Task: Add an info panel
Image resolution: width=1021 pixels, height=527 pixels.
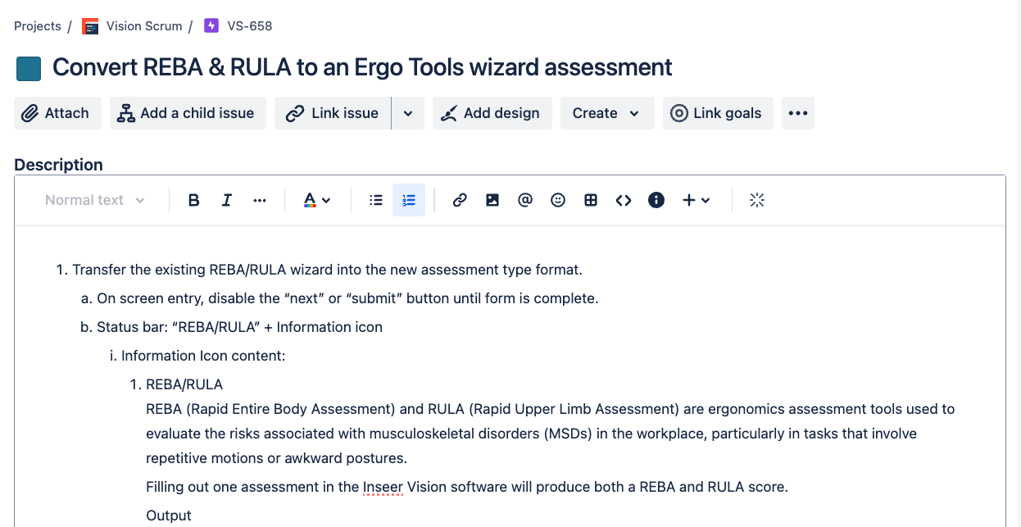Action: coord(656,200)
